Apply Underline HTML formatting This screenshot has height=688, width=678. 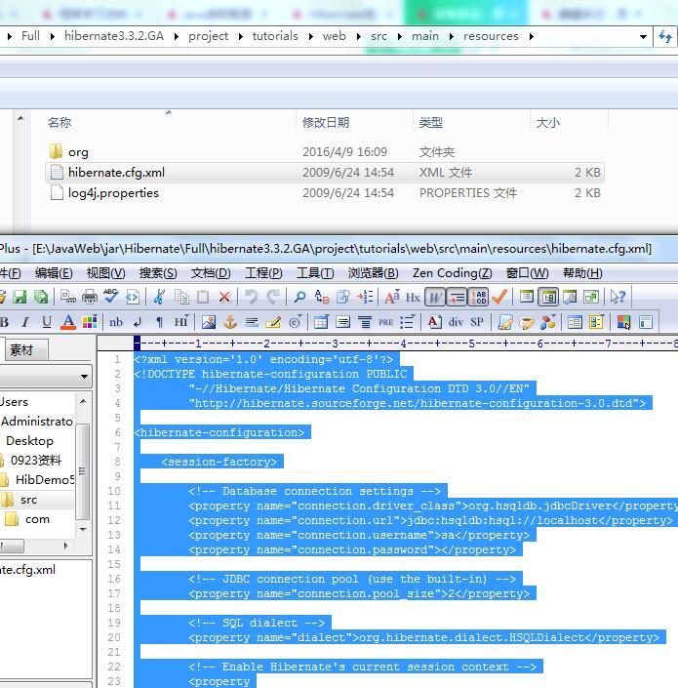point(47,322)
